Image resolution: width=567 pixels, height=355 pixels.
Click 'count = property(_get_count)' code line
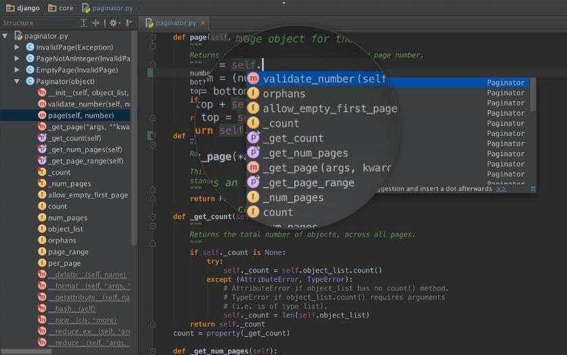point(231,333)
